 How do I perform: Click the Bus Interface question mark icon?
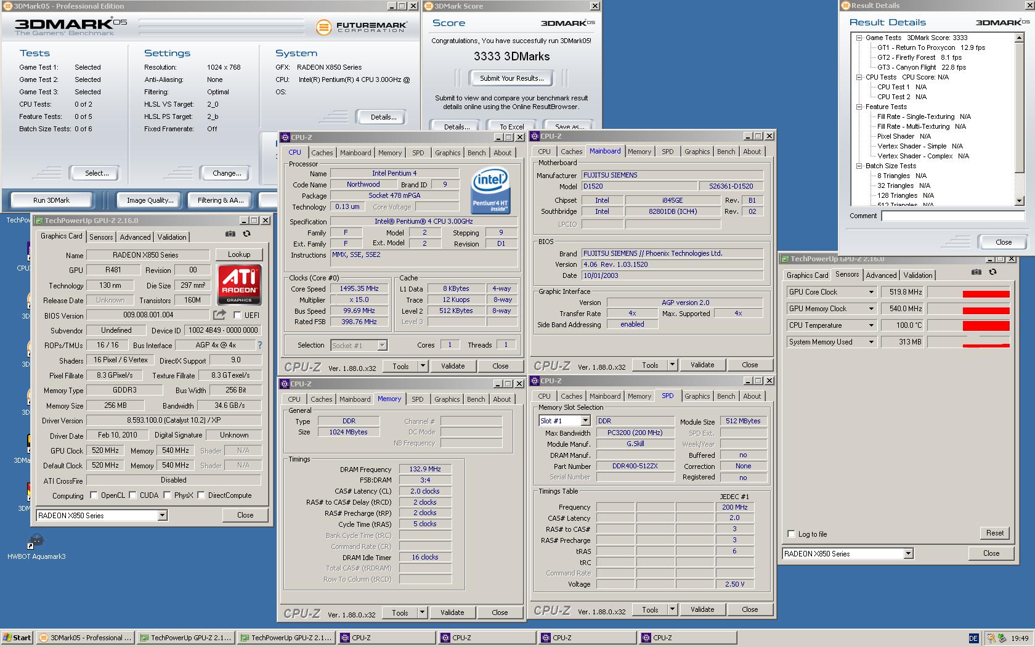tap(260, 345)
